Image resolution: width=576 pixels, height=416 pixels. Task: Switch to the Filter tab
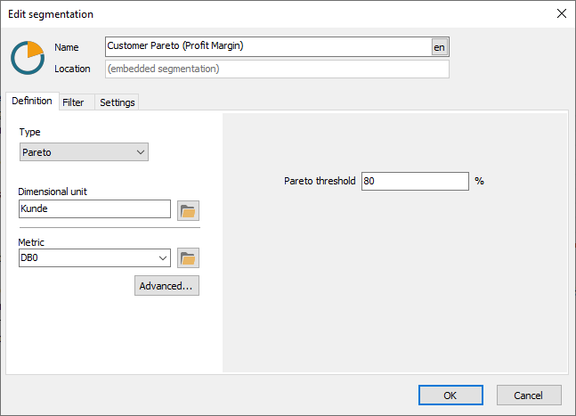pos(73,102)
